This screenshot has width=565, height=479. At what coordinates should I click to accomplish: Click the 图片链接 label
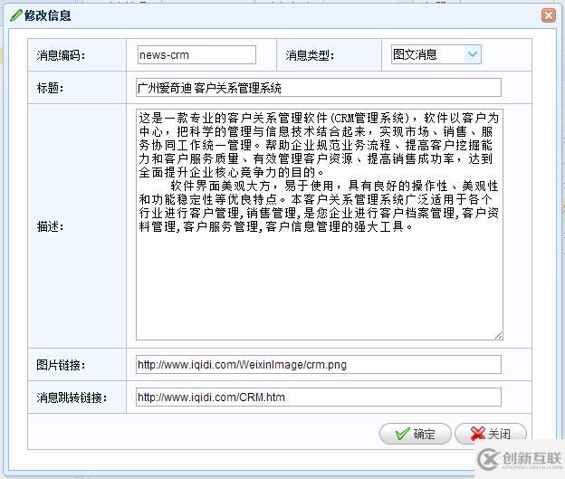(61, 366)
